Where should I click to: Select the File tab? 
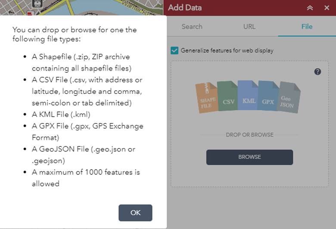coord(307,26)
